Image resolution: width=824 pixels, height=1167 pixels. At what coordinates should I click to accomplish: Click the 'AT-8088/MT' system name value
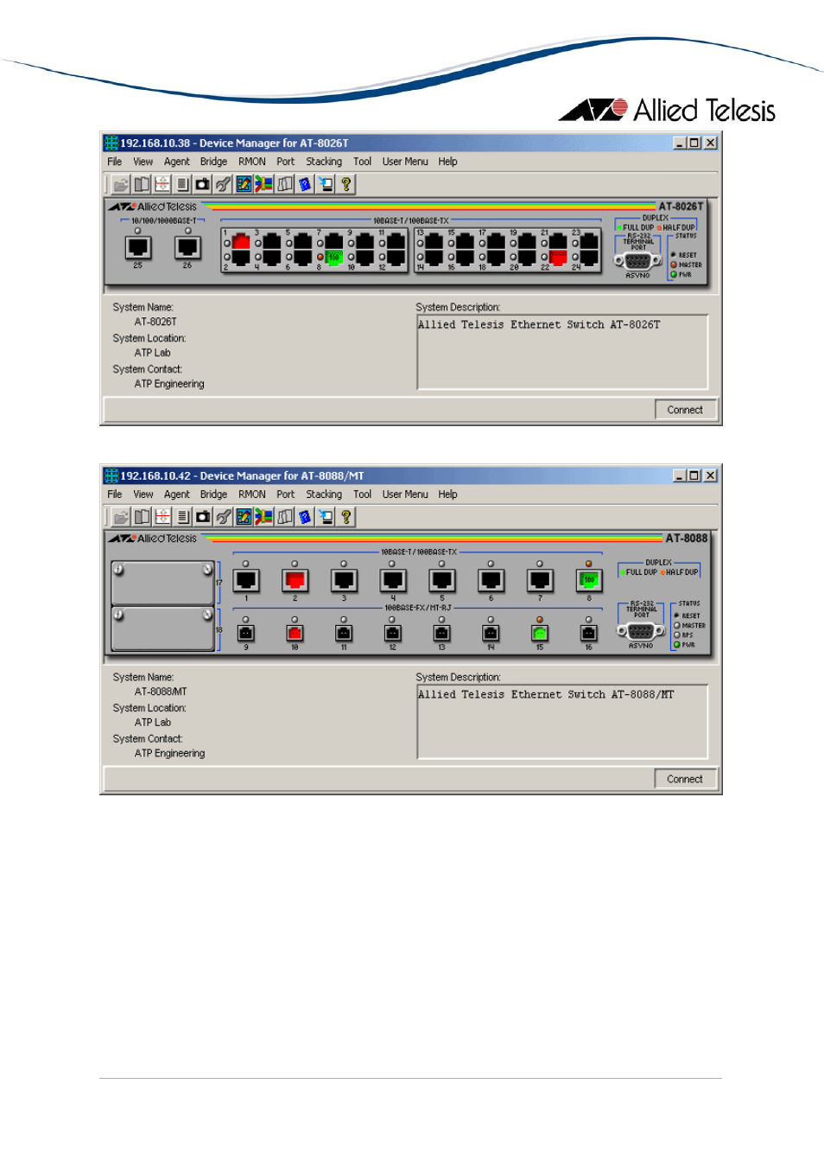[161, 692]
